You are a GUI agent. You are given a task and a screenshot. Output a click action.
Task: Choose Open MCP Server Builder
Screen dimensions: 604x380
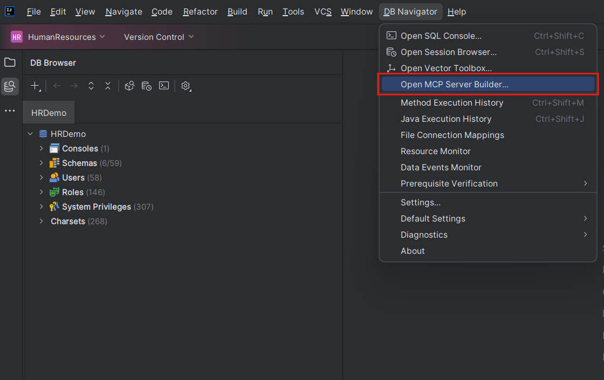click(x=488, y=84)
